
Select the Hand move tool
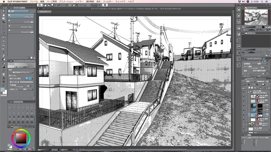coord(3,15)
